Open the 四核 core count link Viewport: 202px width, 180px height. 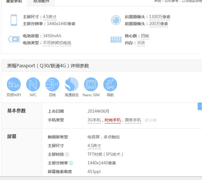145,36
